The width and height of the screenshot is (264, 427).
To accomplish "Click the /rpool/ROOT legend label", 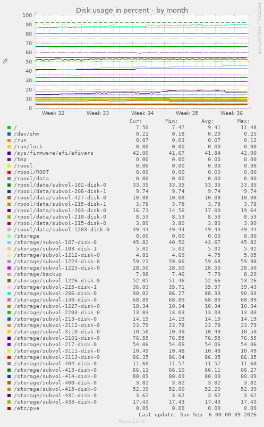I will point(31,172).
